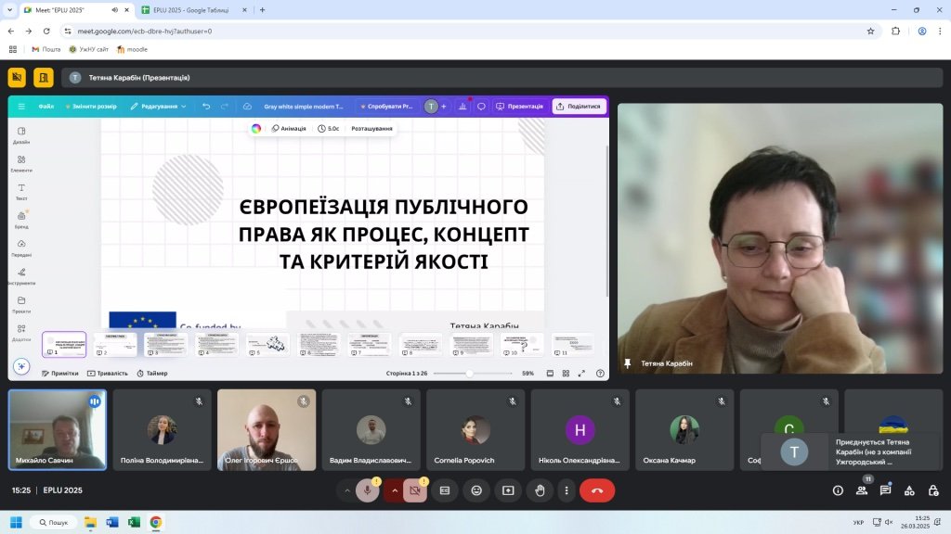Toggle the microphone in Meet controls

[368, 490]
